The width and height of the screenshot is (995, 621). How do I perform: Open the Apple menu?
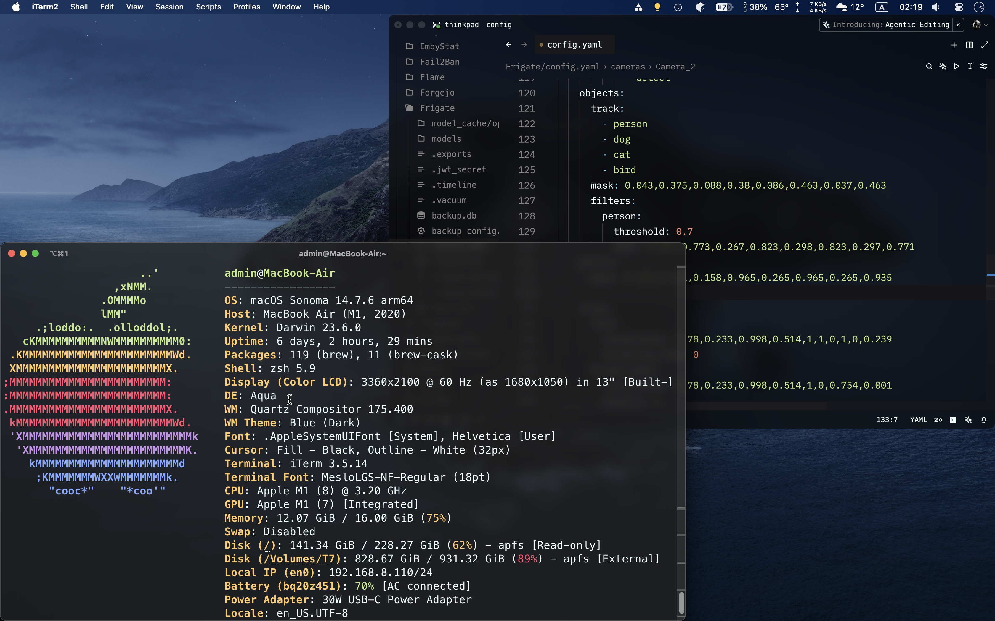pyautogui.click(x=16, y=7)
